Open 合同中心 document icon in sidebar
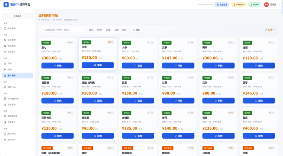 (5, 52)
